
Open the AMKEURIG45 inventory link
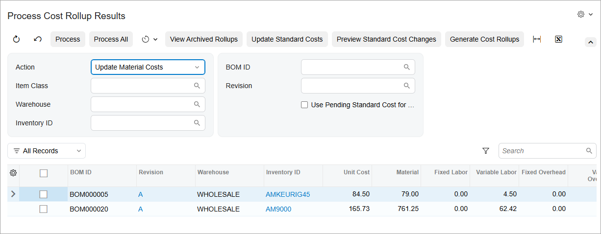pyautogui.click(x=288, y=194)
